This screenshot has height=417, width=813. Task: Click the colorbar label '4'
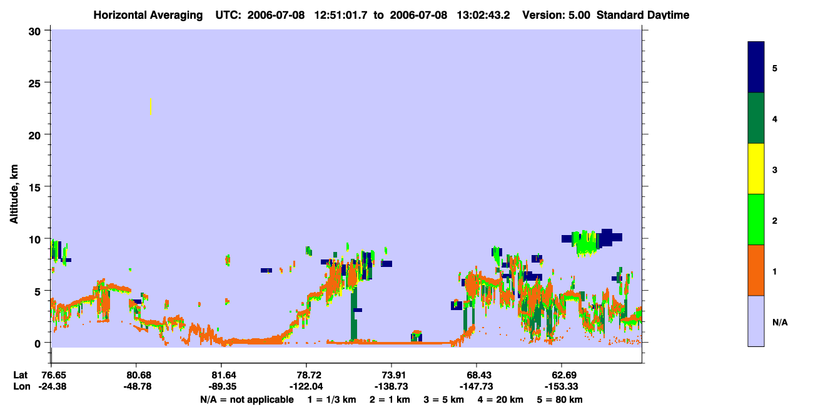[x=774, y=119]
